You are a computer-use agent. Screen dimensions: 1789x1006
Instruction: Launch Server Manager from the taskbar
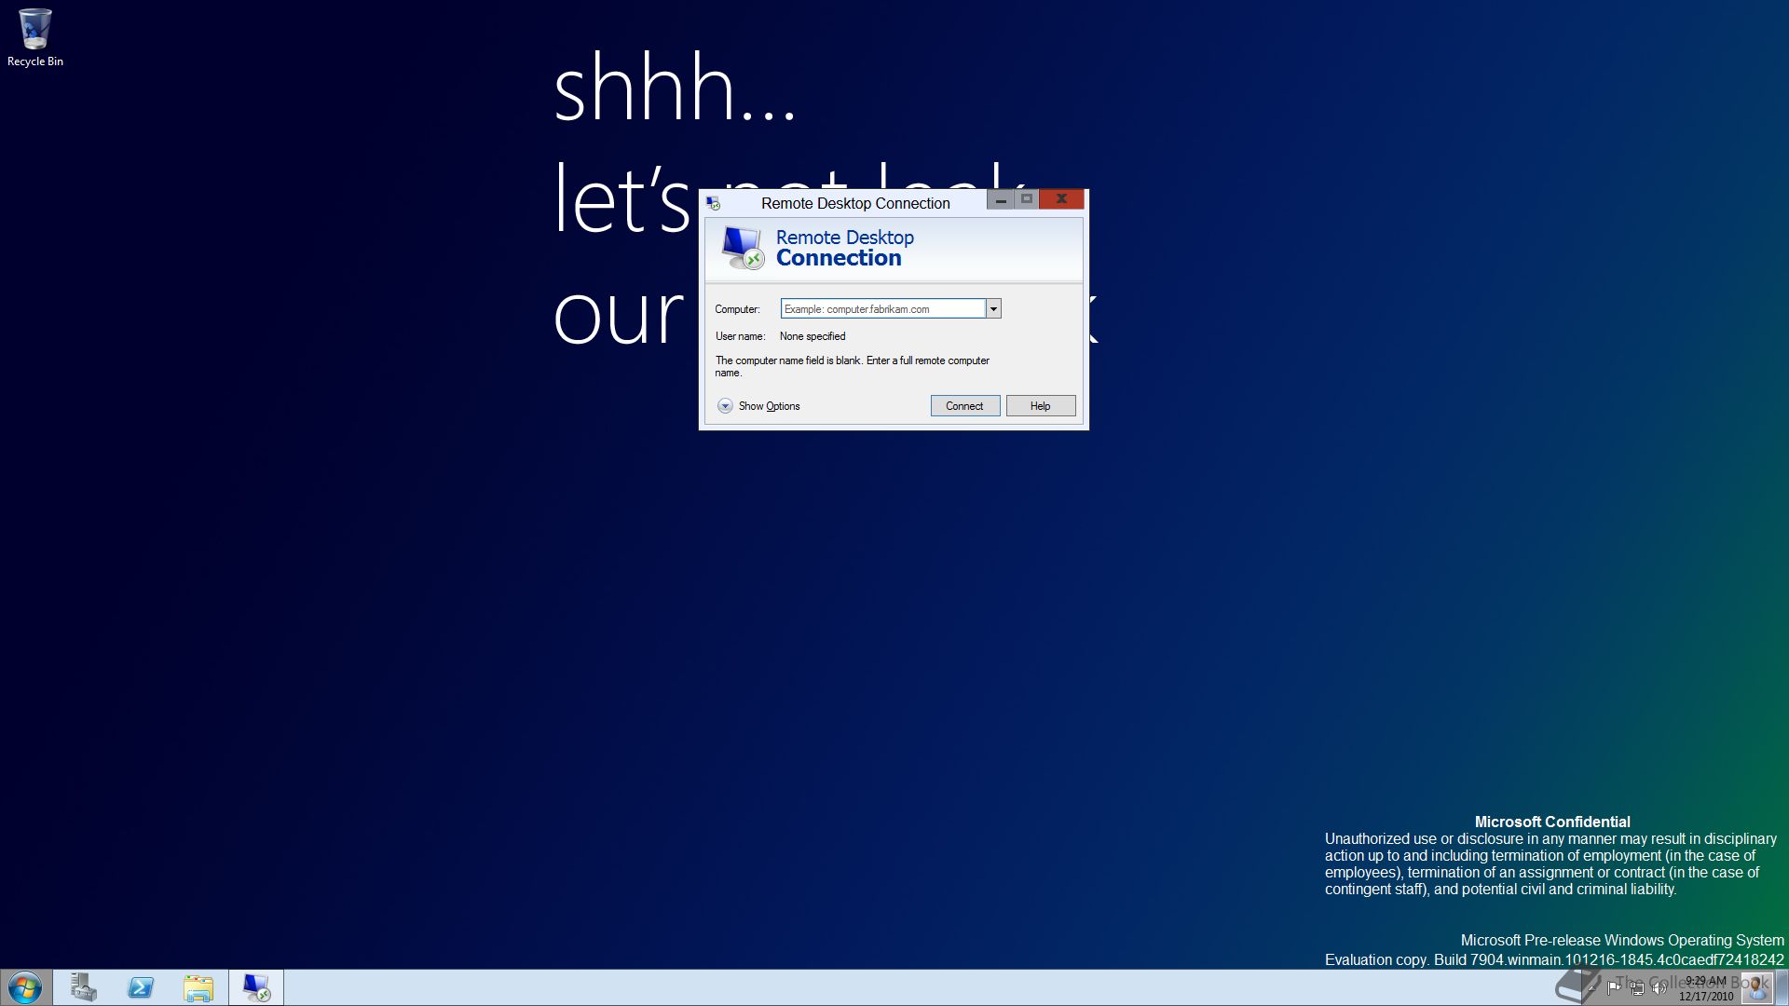pyautogui.click(x=83, y=988)
